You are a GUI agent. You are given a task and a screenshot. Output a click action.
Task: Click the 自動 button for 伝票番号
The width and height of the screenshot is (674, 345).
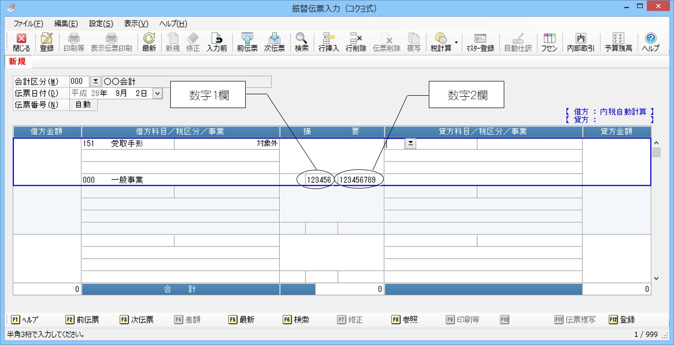(83, 105)
